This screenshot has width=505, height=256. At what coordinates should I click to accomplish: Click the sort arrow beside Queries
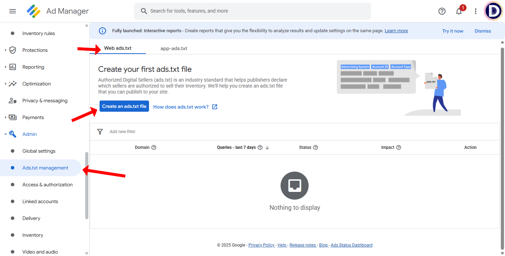(267, 147)
